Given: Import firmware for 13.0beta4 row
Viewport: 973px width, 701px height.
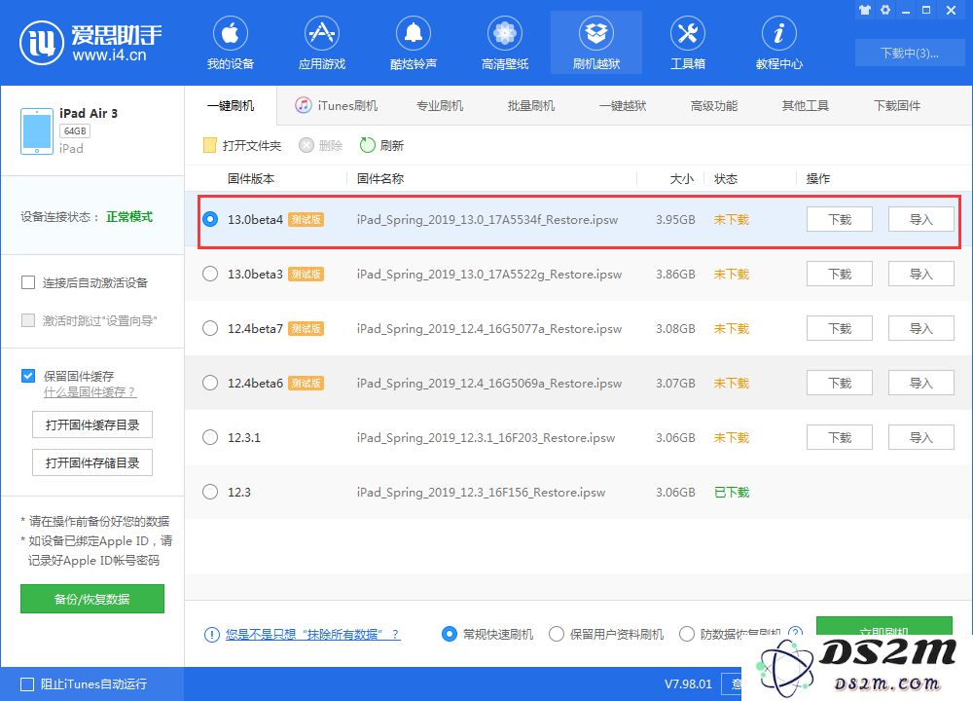Looking at the screenshot, I should pos(921,219).
